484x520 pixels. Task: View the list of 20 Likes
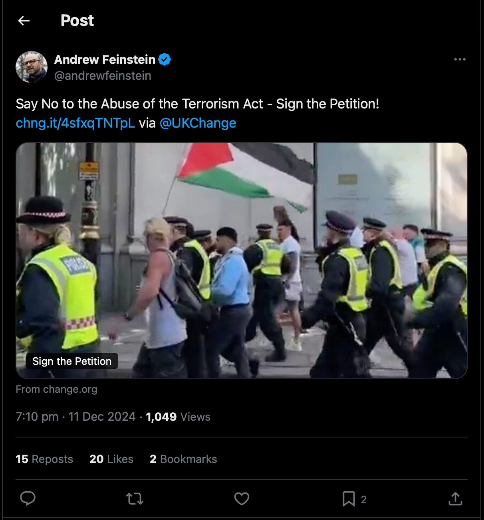pos(111,459)
